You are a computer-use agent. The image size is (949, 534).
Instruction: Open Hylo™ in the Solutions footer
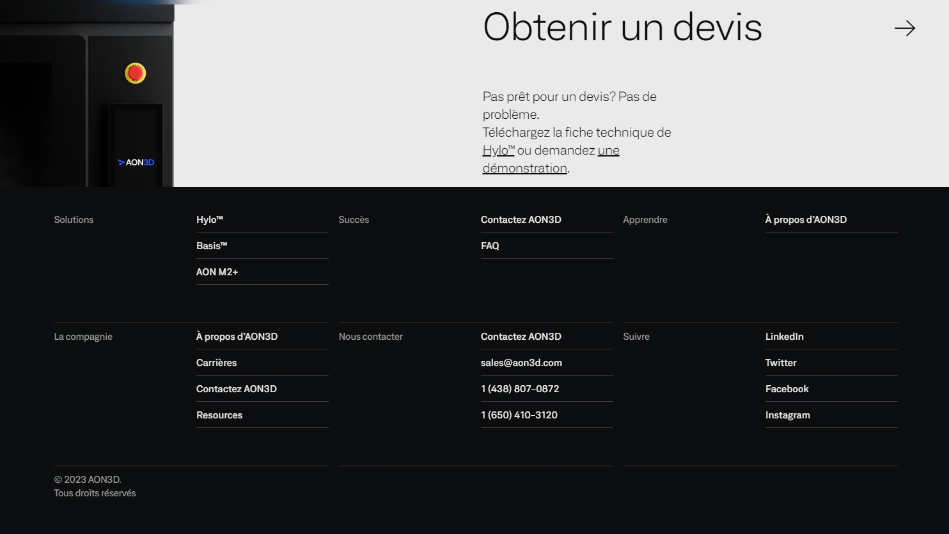(210, 220)
